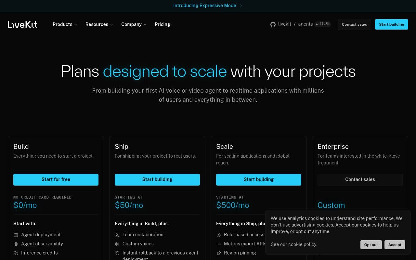
Task: Click the 'Start with:' label
Action: 25,224
